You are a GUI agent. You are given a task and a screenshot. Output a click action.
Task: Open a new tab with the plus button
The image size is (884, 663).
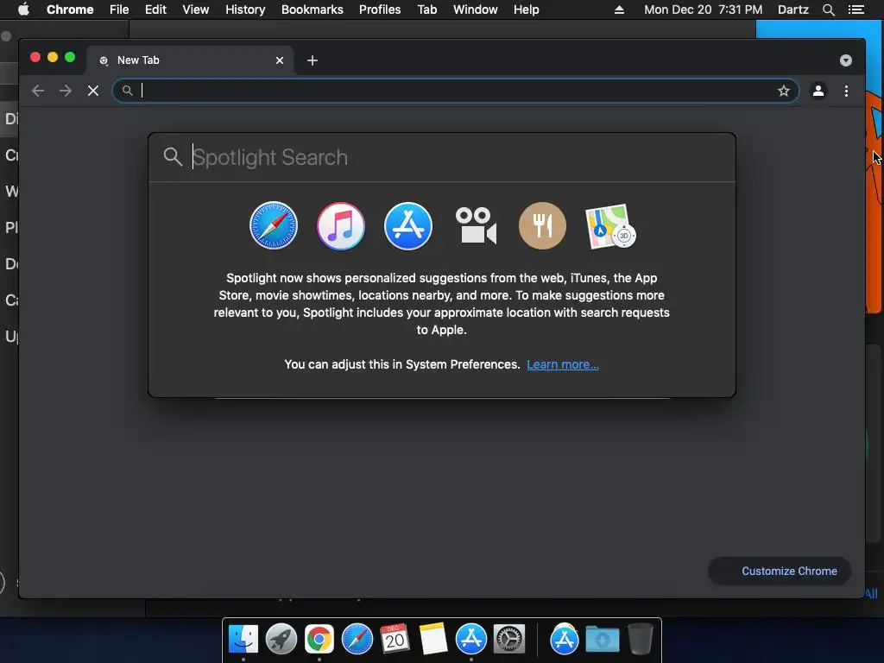pos(313,60)
